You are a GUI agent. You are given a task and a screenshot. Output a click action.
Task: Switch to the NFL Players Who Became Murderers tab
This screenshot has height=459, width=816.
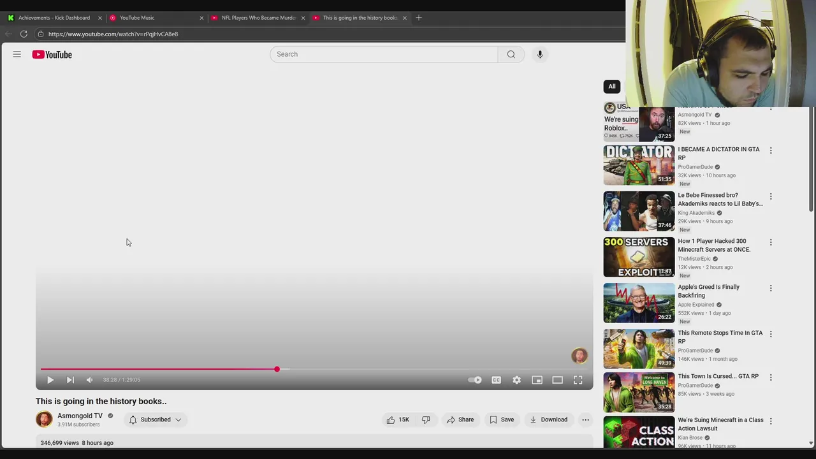pyautogui.click(x=258, y=18)
